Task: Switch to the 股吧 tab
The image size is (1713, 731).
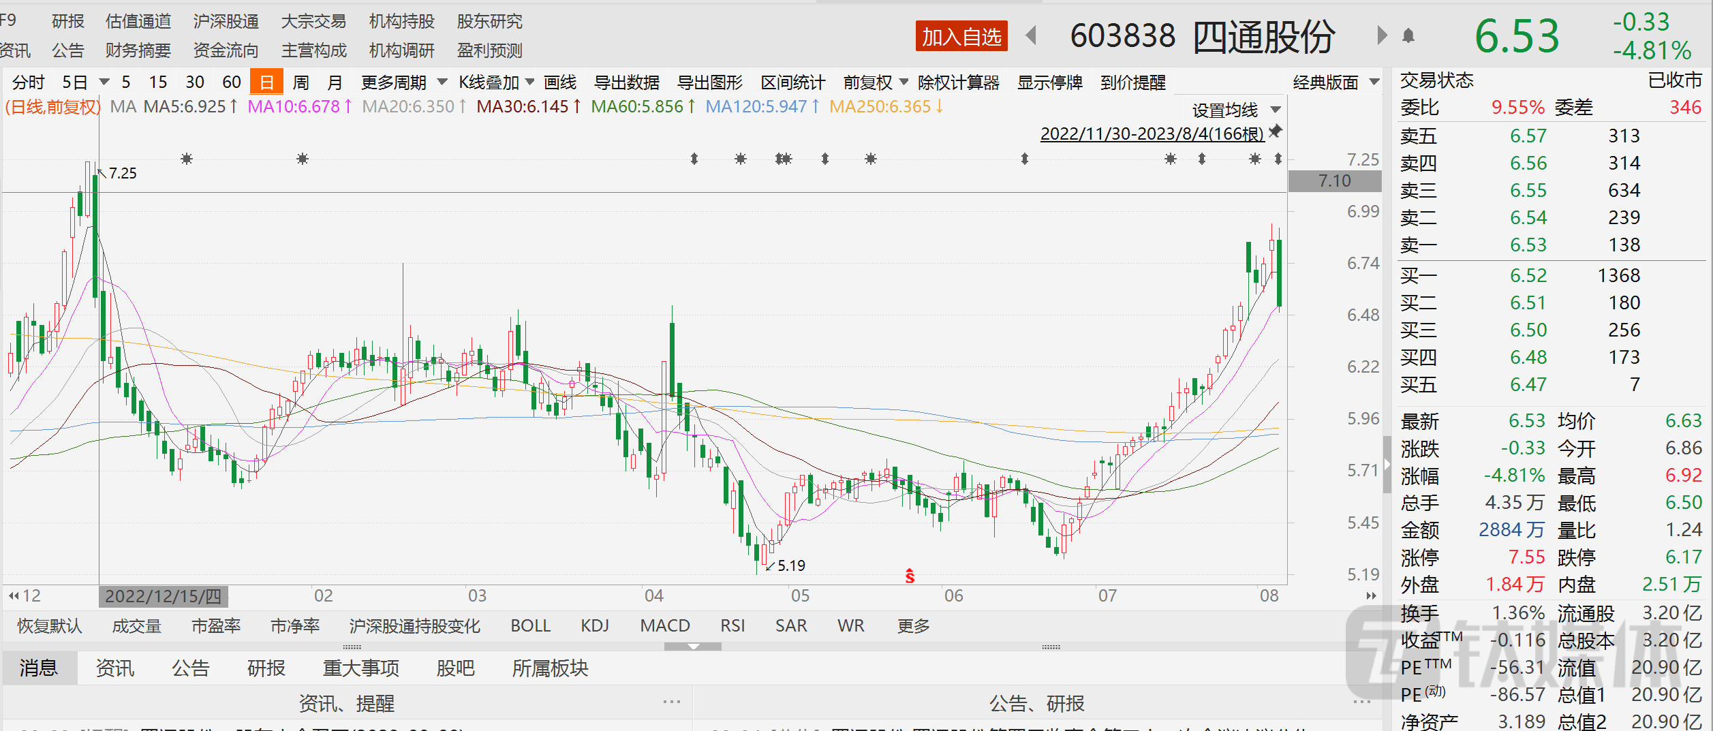Action: pyautogui.click(x=455, y=668)
